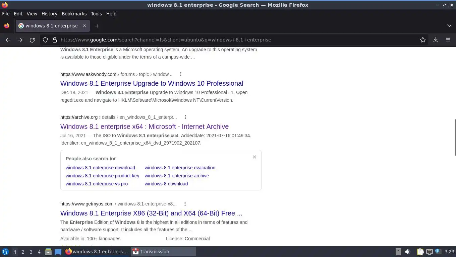The height and width of the screenshot is (257, 456).
Task: Reload the current page
Action: 32,40
